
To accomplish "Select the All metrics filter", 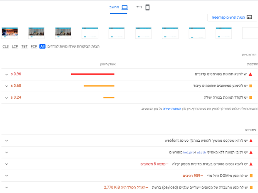I will click(x=42, y=46).
